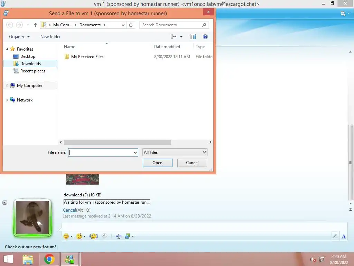Expand Documents breadcrumb arrow
The width and height of the screenshot is (354, 266).
click(x=104, y=25)
